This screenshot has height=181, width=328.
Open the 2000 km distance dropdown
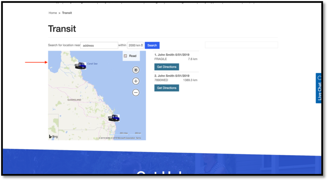tap(136, 46)
